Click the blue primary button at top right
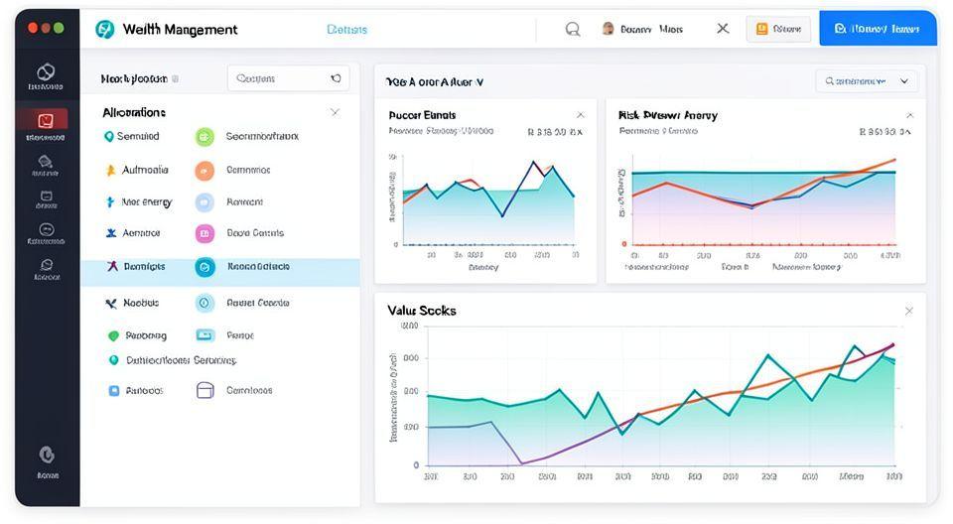 coord(878,29)
